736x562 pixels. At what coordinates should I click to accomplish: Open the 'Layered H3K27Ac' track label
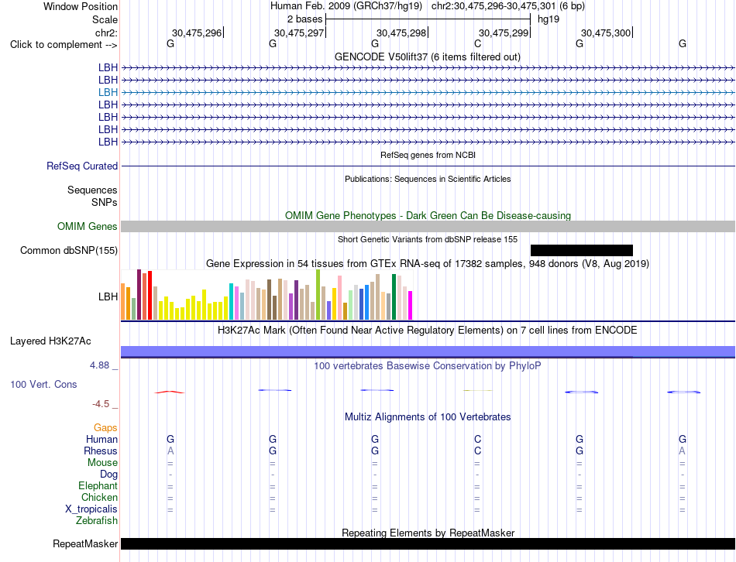click(x=50, y=341)
